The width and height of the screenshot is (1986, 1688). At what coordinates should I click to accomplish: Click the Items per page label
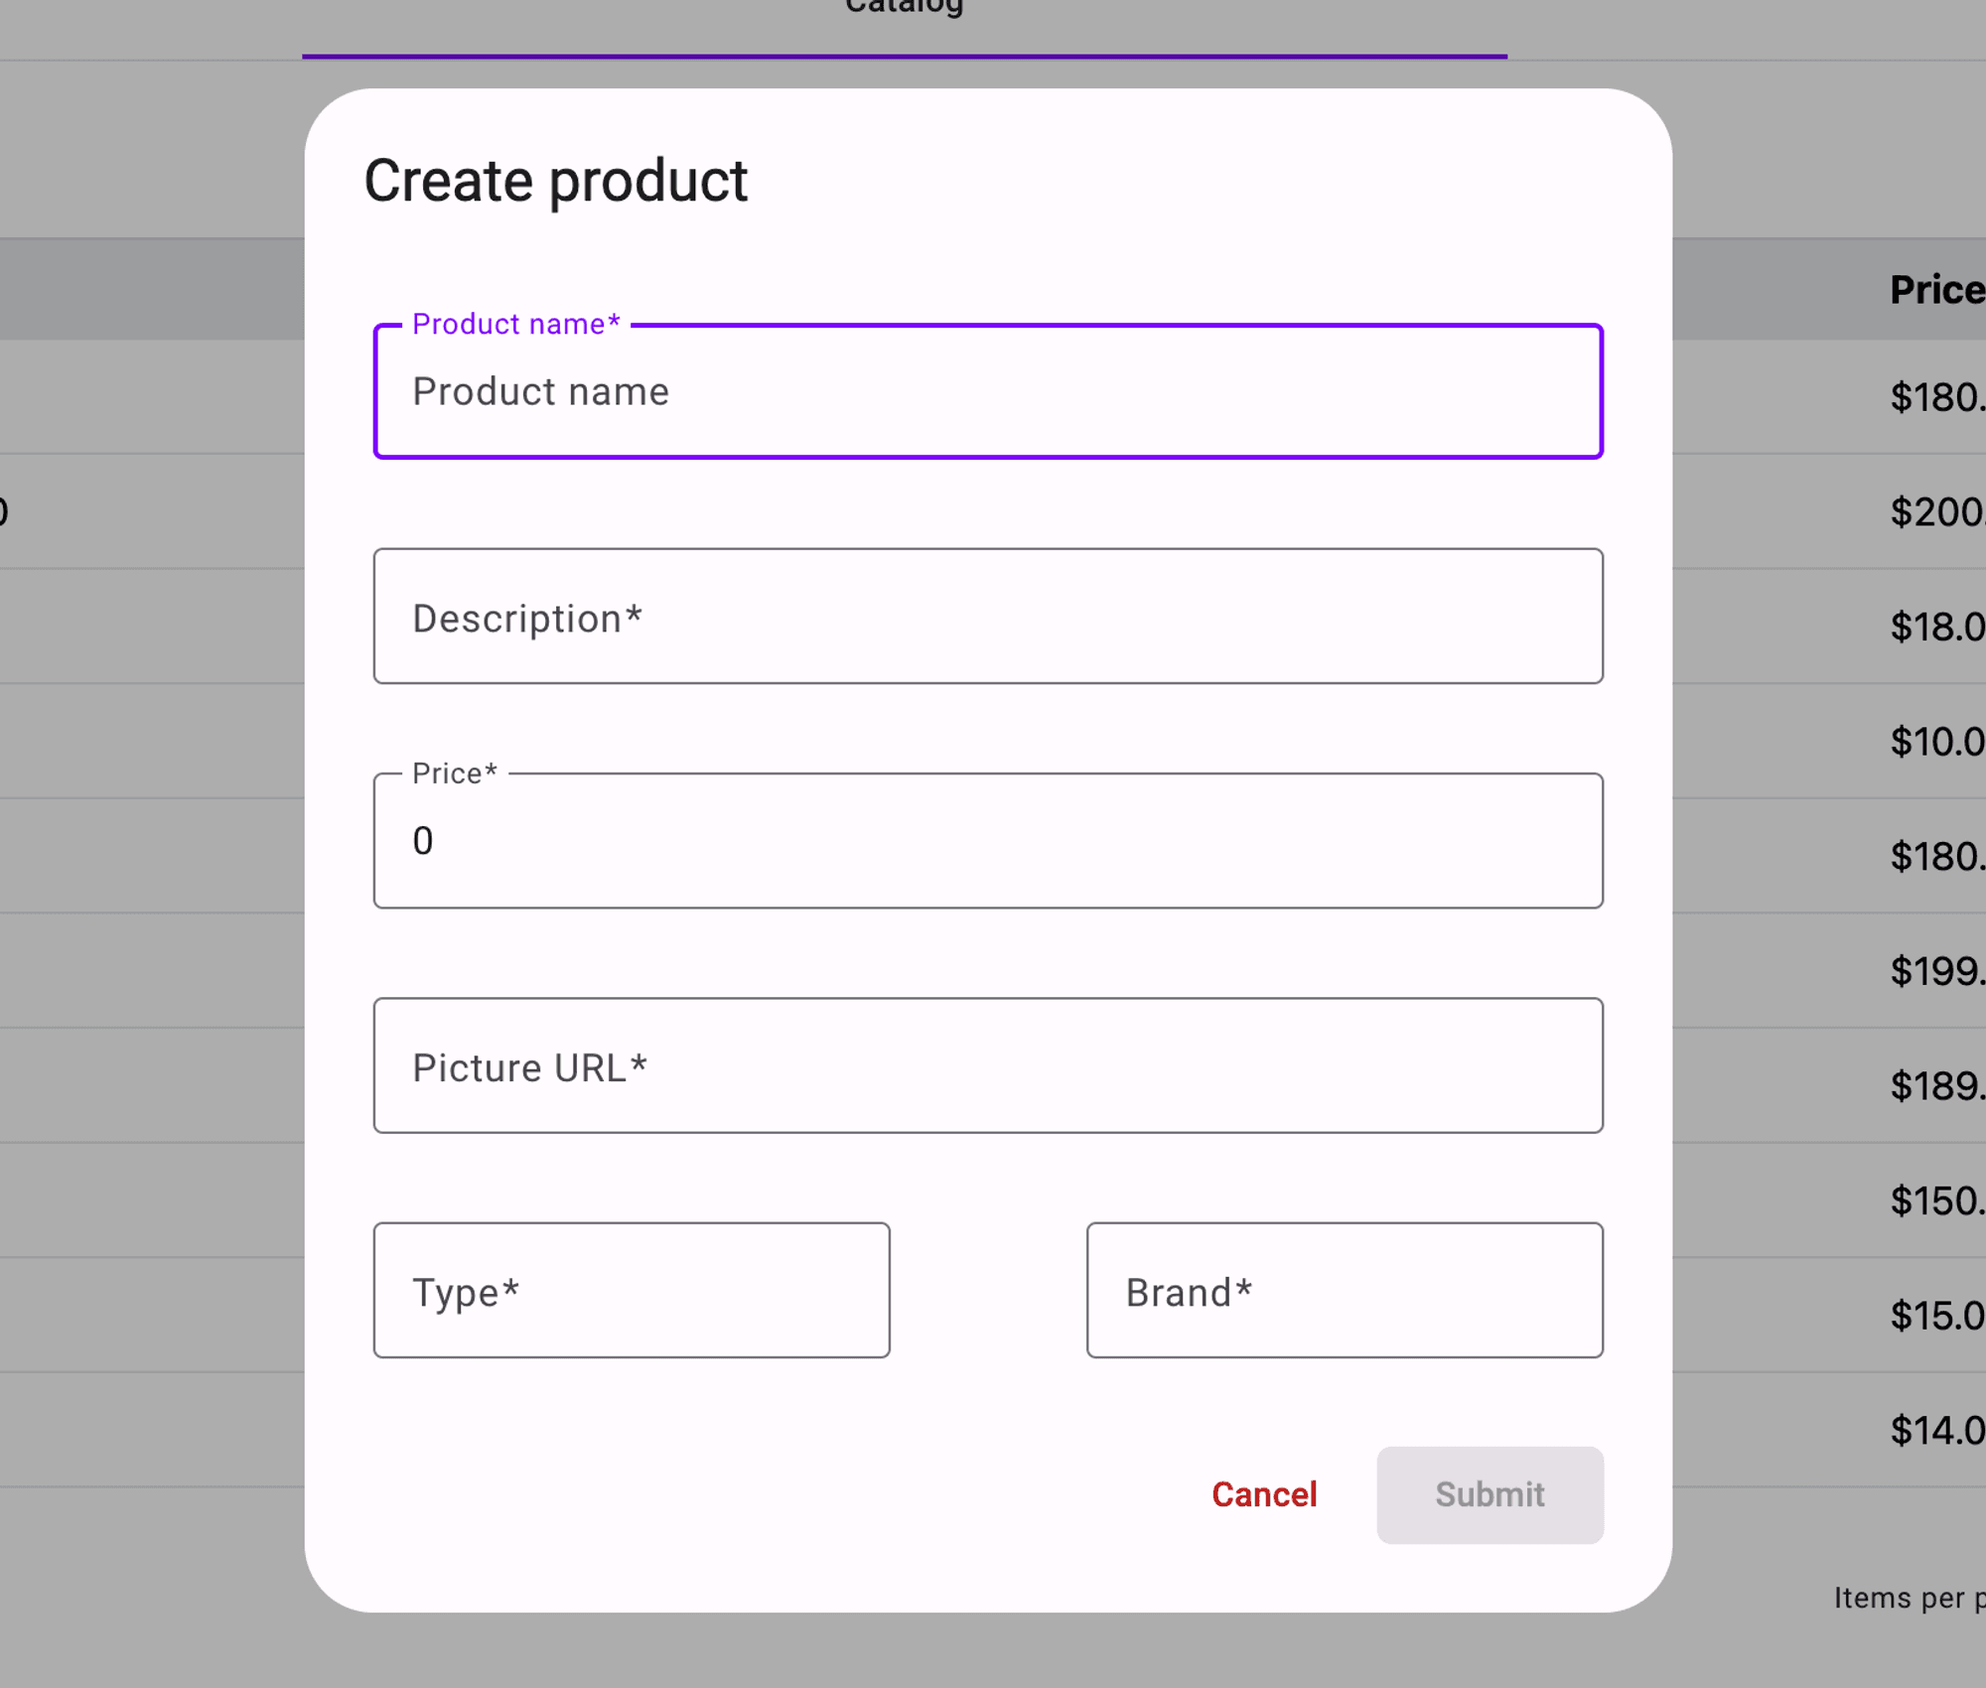click(1909, 1598)
